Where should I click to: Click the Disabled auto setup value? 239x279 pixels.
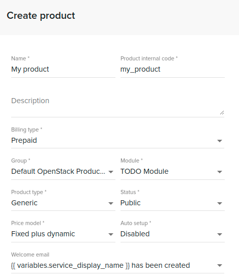point(135,234)
